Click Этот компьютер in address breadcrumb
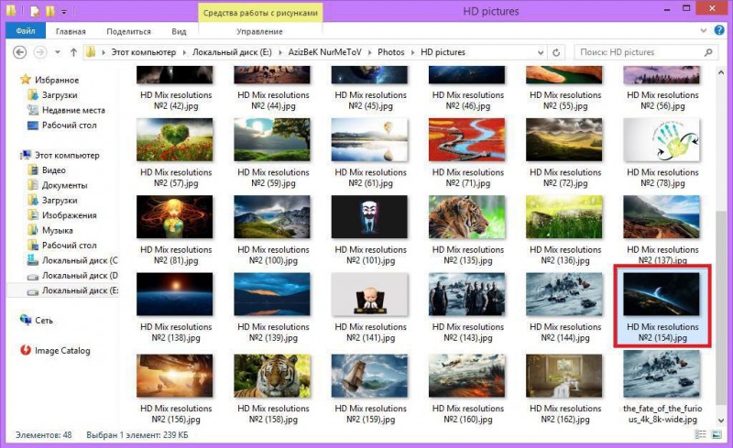 tap(144, 52)
